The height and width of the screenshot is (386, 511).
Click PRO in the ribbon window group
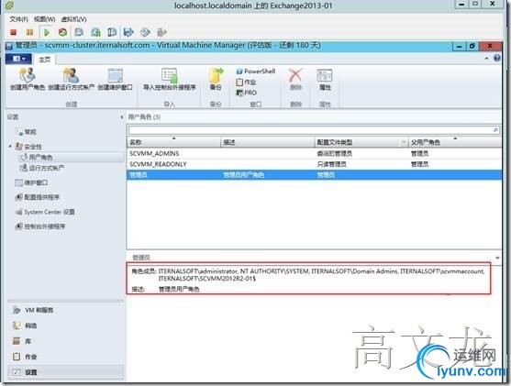point(246,93)
